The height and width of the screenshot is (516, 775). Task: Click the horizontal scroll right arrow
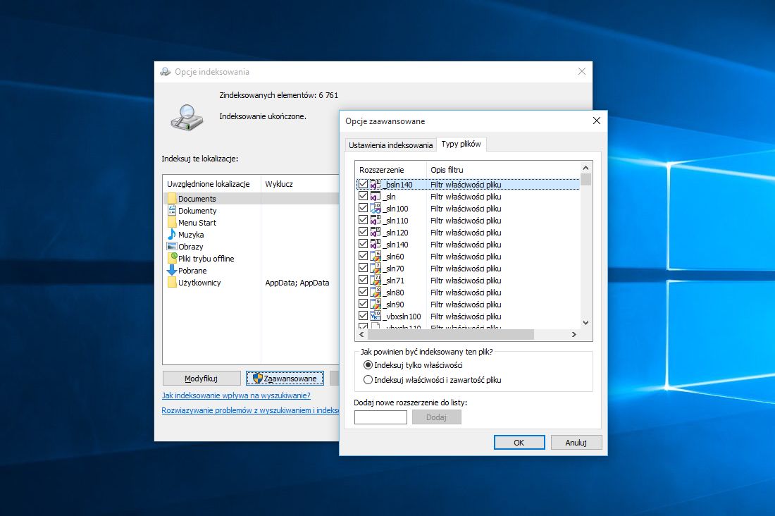click(573, 334)
